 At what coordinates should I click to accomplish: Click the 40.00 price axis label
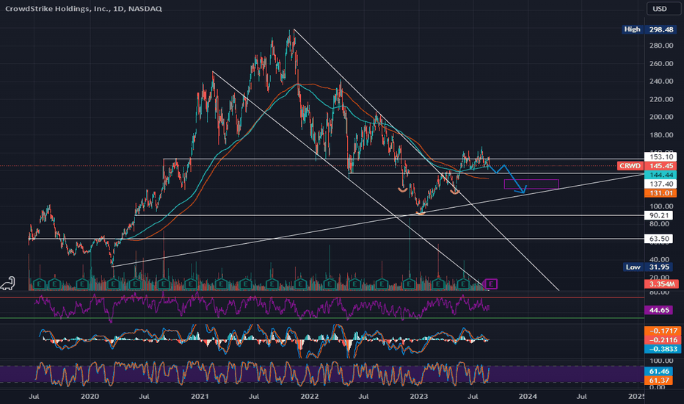click(659, 259)
